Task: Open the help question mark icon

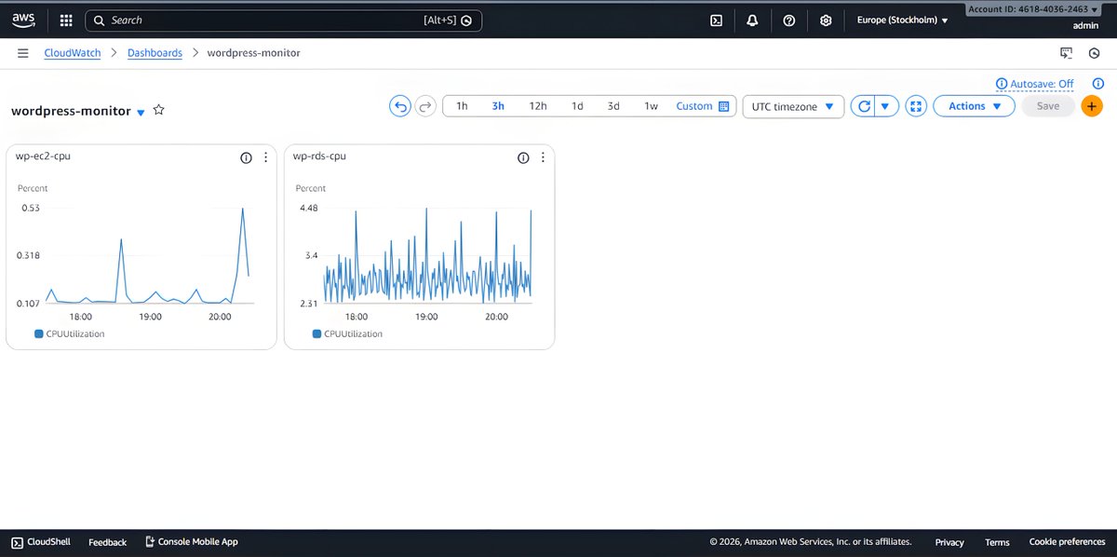Action: 789,20
